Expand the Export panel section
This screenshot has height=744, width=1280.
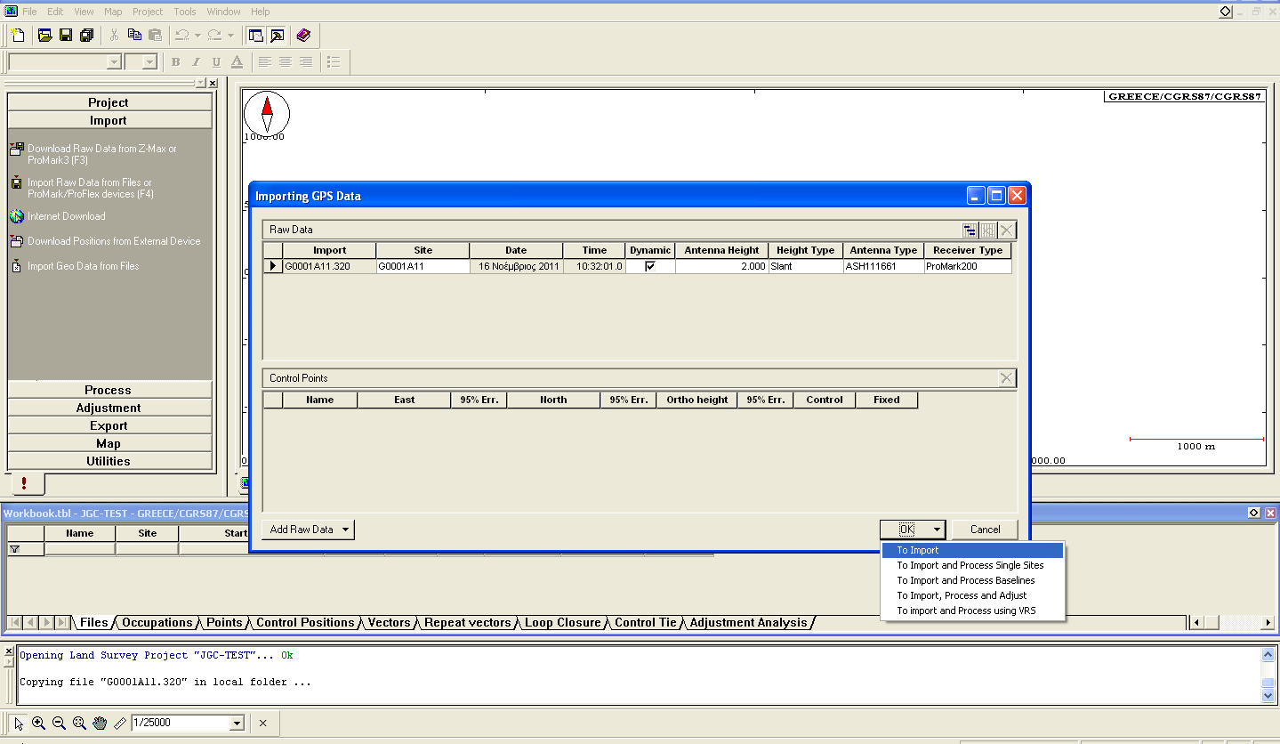[109, 425]
